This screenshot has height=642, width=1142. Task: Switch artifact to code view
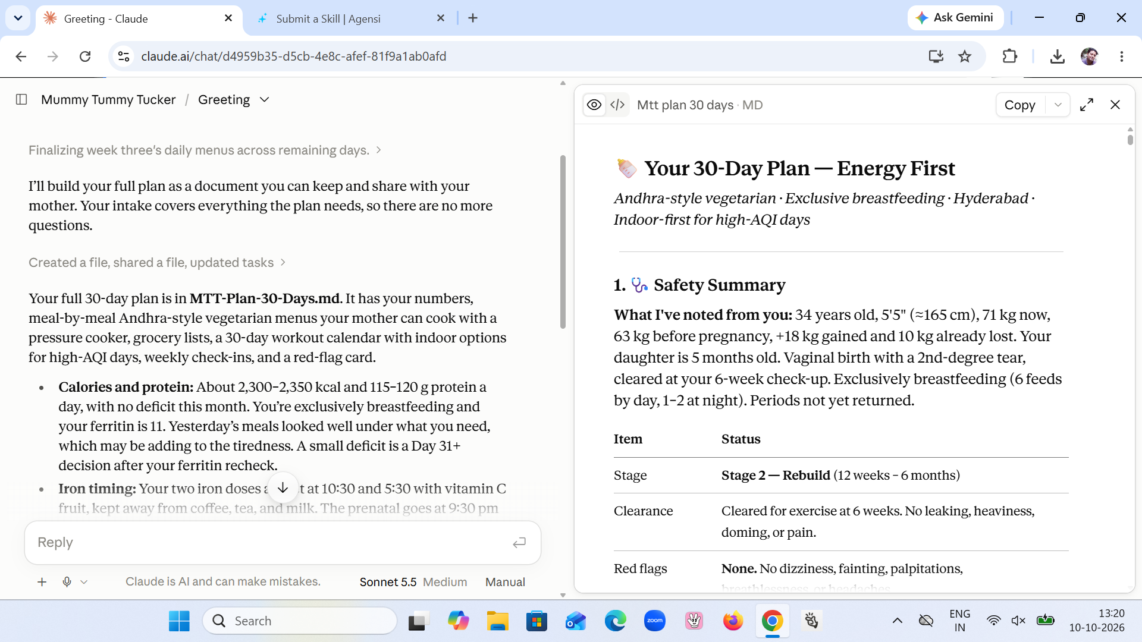click(617, 105)
